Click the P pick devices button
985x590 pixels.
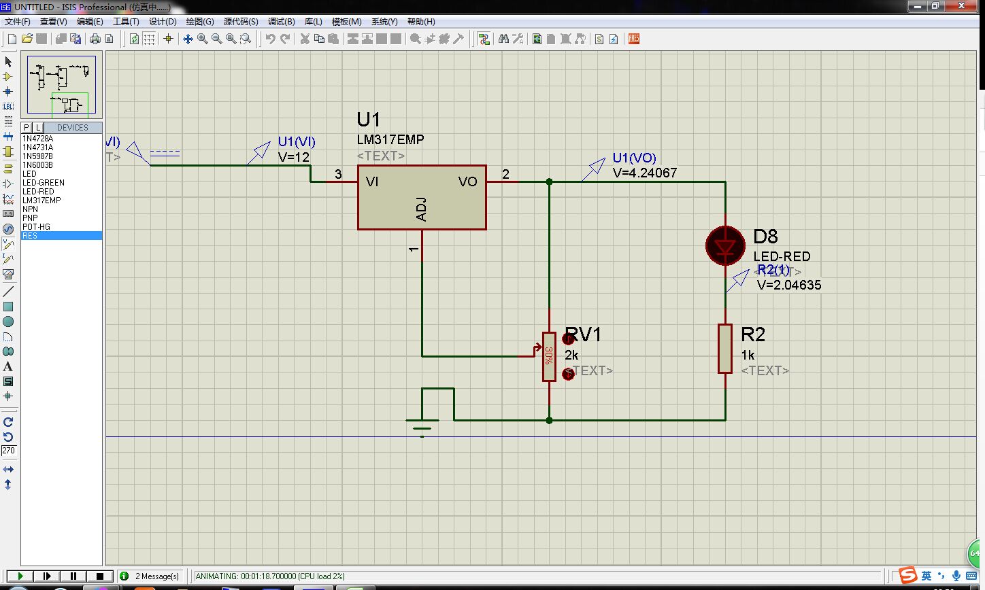[x=27, y=127]
